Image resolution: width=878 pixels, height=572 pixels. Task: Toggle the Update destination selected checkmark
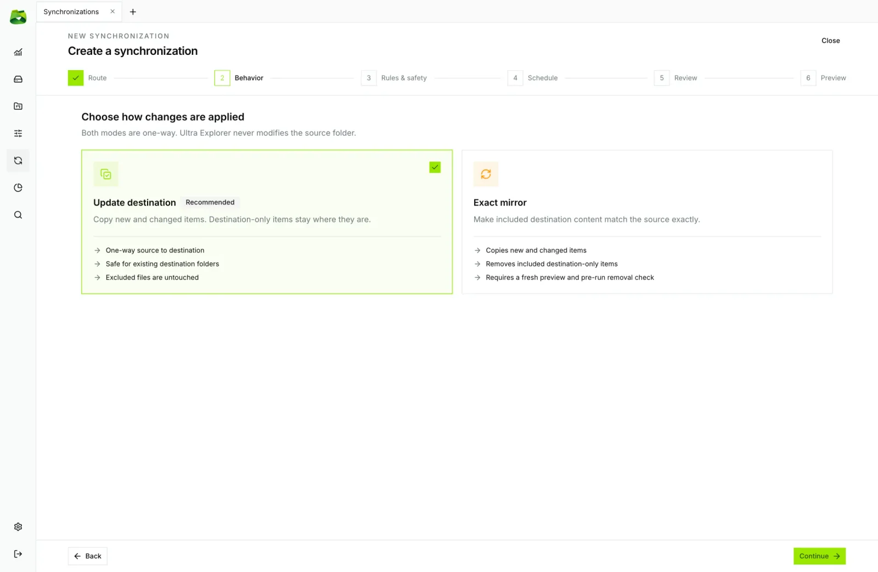coord(435,167)
